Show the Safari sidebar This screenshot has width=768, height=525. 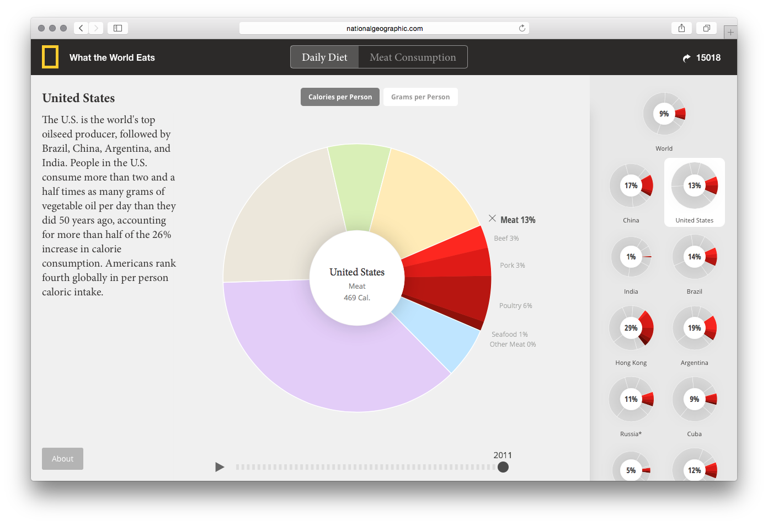[x=118, y=28]
